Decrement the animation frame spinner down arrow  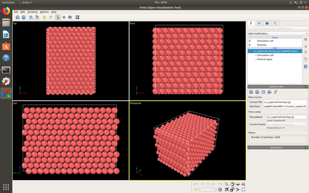pos(216,191)
